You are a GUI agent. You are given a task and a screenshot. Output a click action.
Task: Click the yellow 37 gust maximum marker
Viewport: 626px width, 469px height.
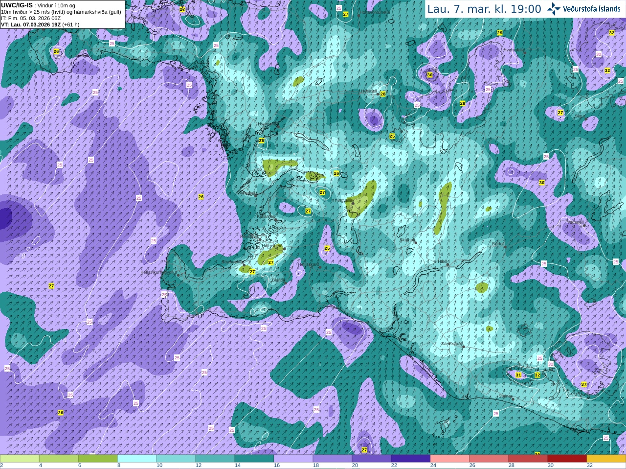[584, 384]
